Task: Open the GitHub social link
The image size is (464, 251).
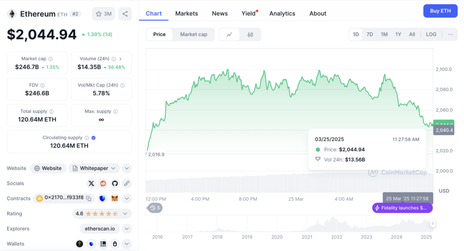Action: click(115, 183)
